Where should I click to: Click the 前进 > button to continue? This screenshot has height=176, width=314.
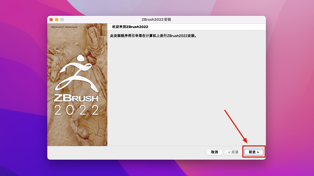(x=254, y=152)
